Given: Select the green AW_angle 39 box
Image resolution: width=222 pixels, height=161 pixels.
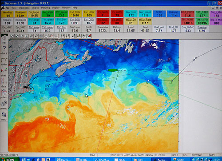Looking at the screenshot, I should click(x=48, y=14).
